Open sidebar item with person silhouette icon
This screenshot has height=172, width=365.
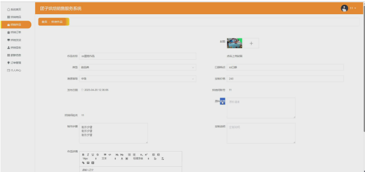point(14,47)
